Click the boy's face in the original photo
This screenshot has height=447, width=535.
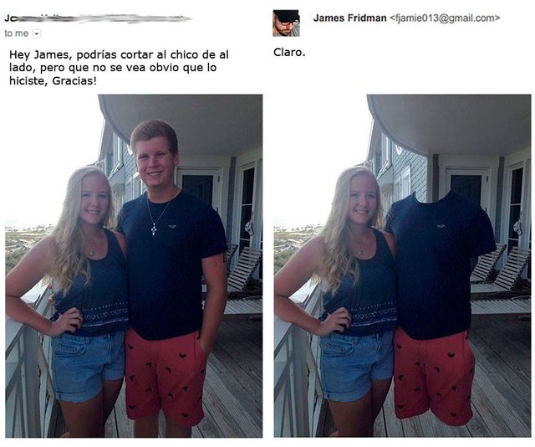155,163
